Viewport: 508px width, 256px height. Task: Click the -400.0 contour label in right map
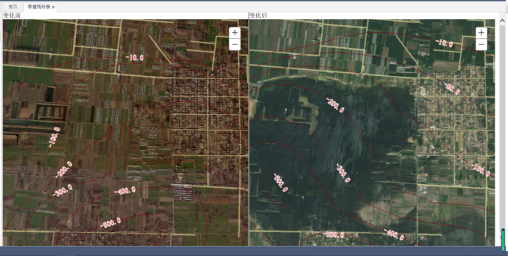[x=394, y=235]
